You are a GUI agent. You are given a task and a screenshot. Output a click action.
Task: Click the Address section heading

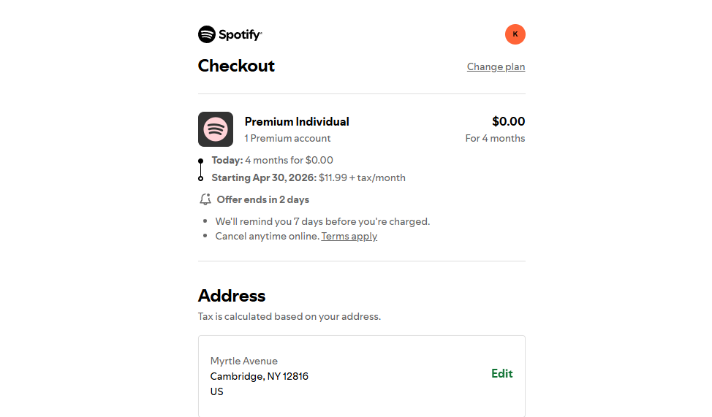[232, 296]
